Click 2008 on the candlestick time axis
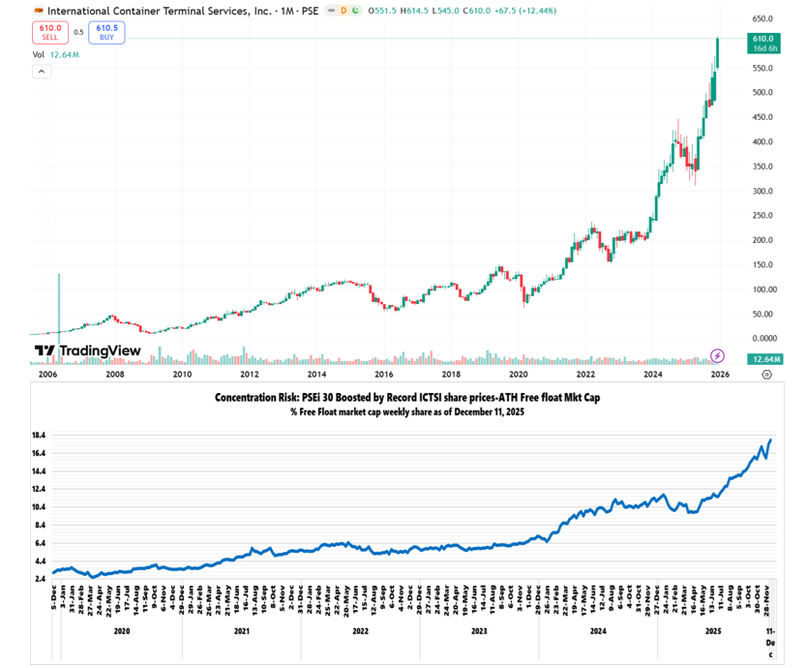Viewport: 806px width, 668px height. pos(115,375)
